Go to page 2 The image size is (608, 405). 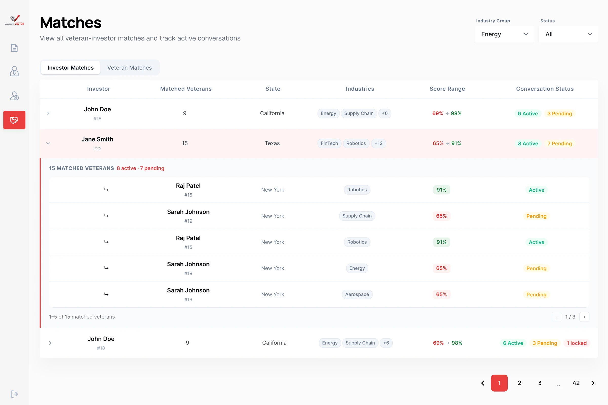520,383
